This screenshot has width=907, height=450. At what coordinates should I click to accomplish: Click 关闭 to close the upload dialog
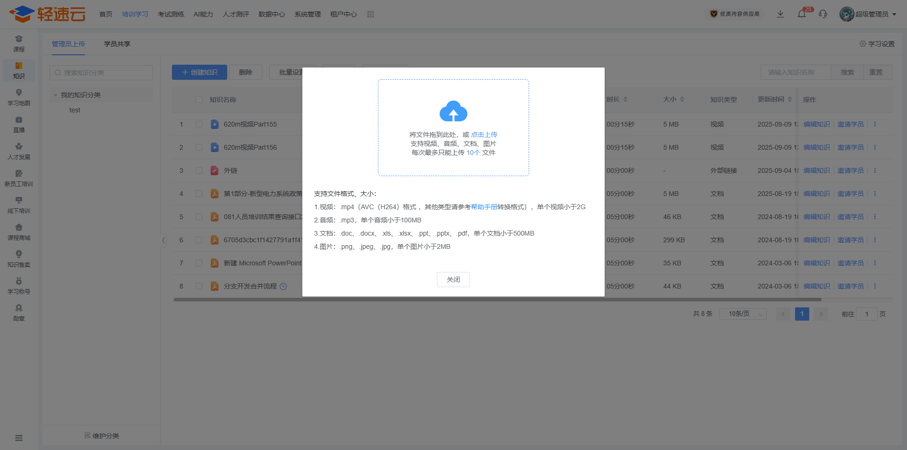(x=453, y=280)
